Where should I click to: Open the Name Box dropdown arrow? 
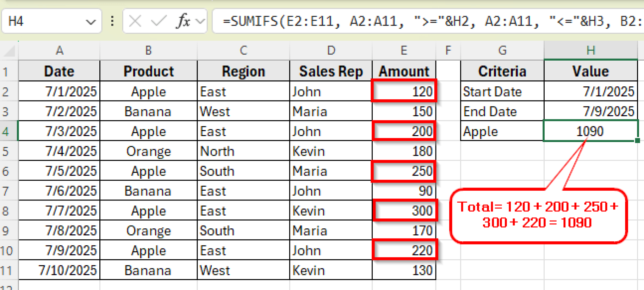pos(91,22)
